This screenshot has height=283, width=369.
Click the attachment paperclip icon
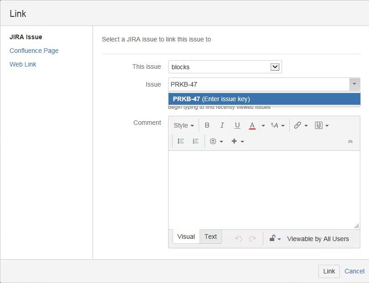[x=318, y=125]
